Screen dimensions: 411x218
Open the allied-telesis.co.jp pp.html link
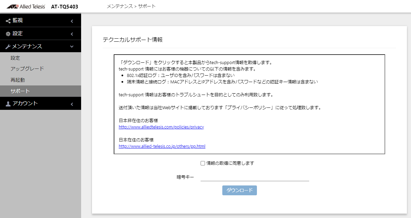coord(162,146)
